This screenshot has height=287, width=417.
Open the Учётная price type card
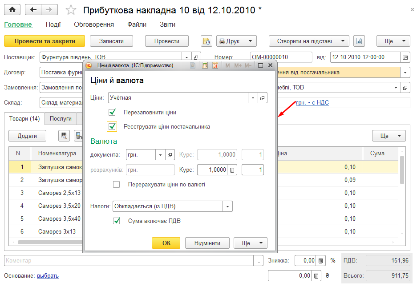262,98
